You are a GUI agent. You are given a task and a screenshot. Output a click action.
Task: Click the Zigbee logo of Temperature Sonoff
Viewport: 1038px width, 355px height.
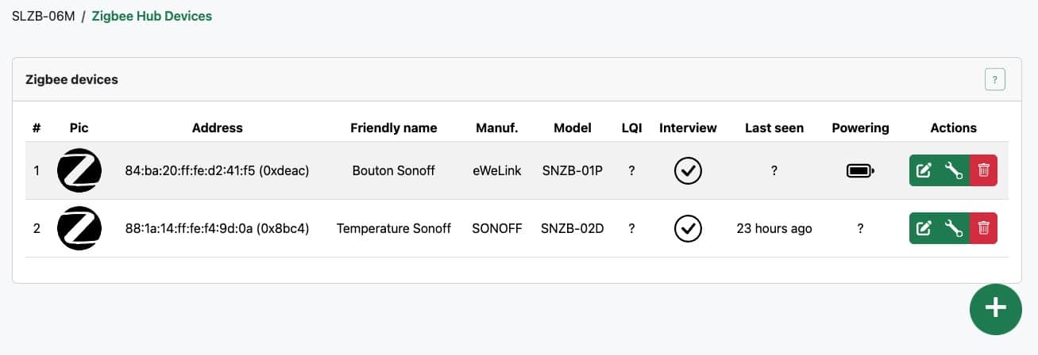pyautogui.click(x=79, y=228)
